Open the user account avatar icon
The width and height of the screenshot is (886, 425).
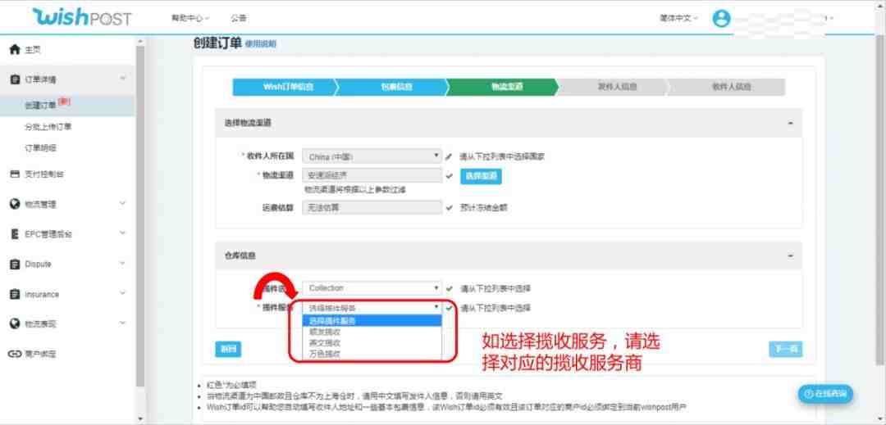tap(721, 18)
